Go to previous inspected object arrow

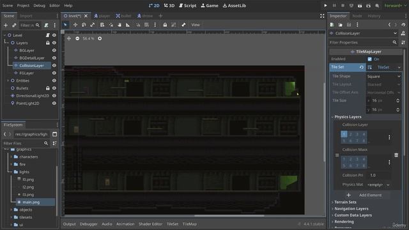tap(389, 24)
